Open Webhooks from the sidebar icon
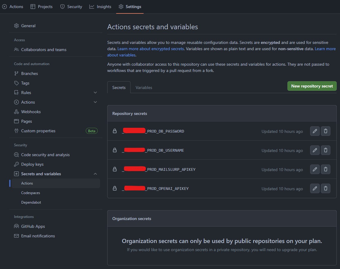The width and height of the screenshot is (340, 269). point(16,112)
